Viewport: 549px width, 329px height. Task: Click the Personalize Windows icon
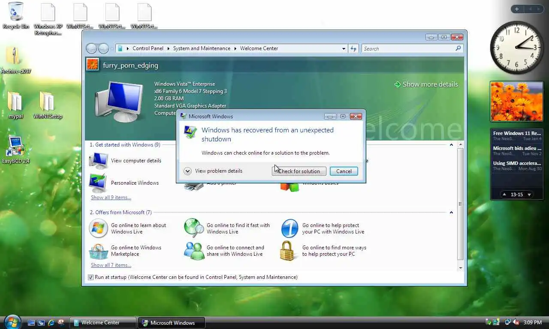98,183
